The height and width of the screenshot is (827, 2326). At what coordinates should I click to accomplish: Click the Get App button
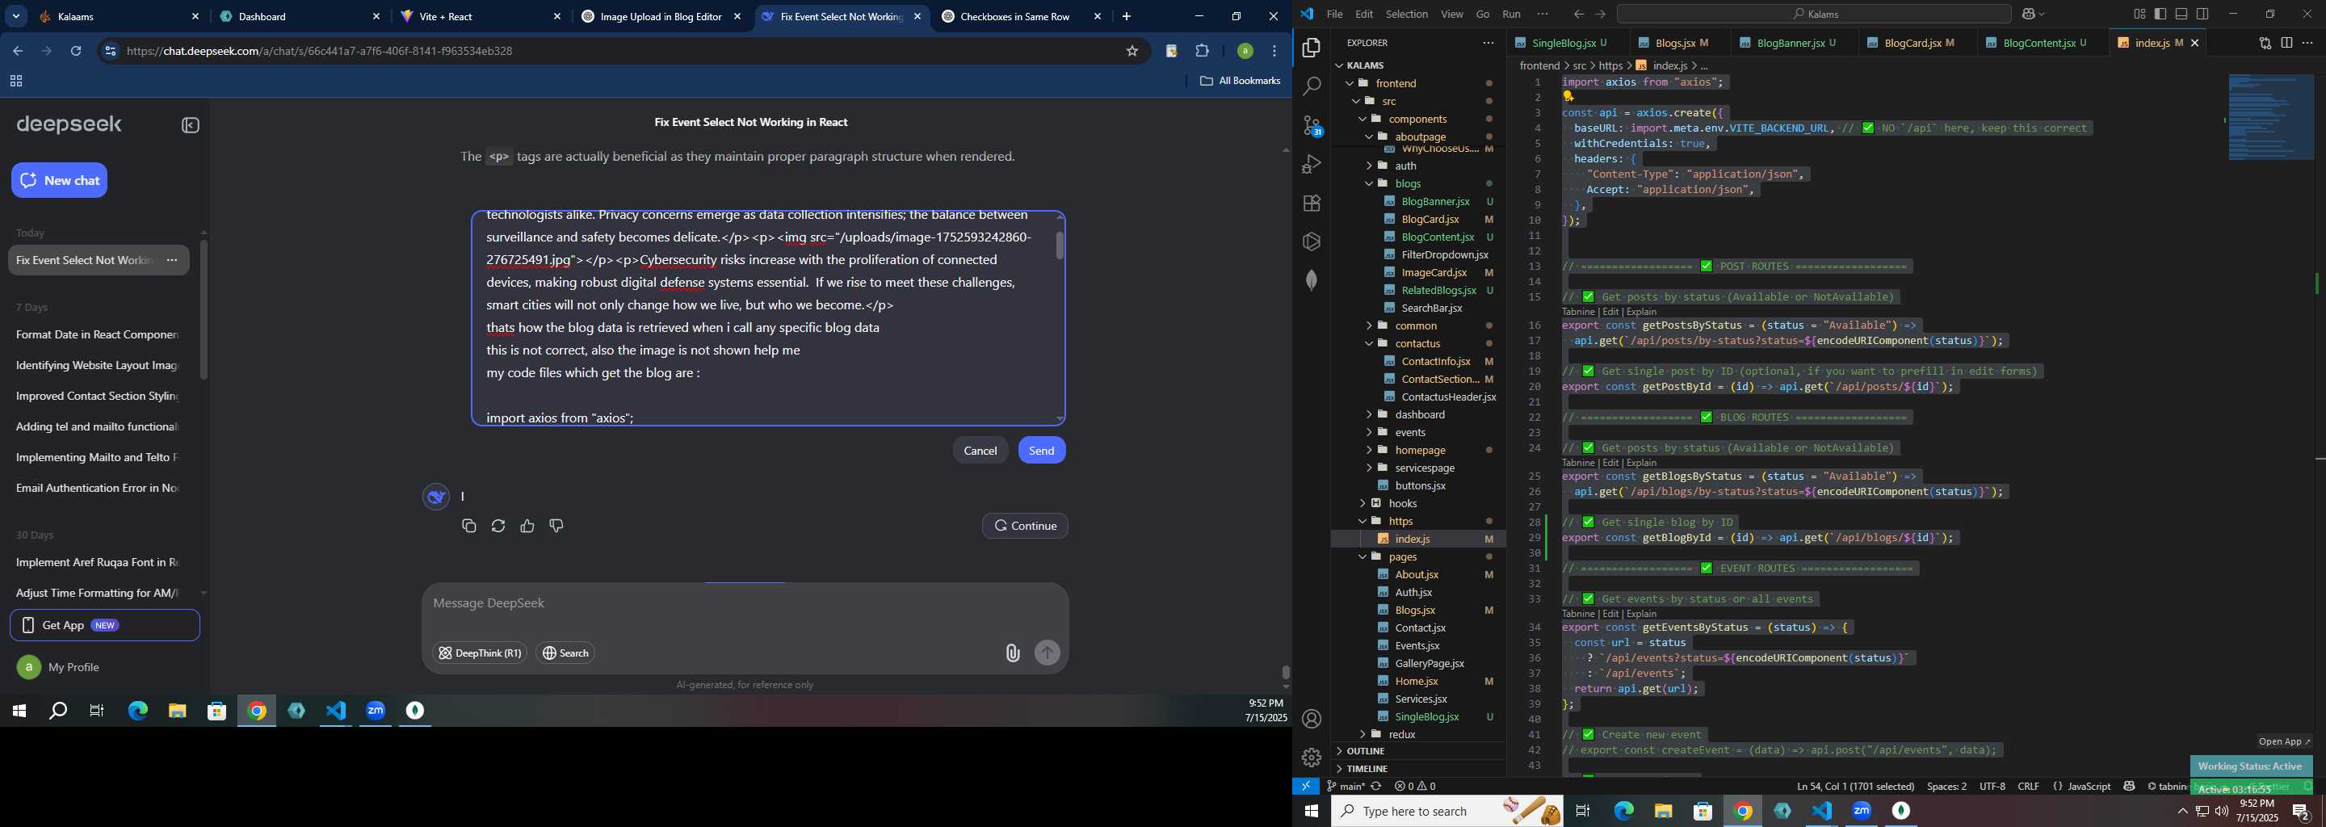point(105,626)
